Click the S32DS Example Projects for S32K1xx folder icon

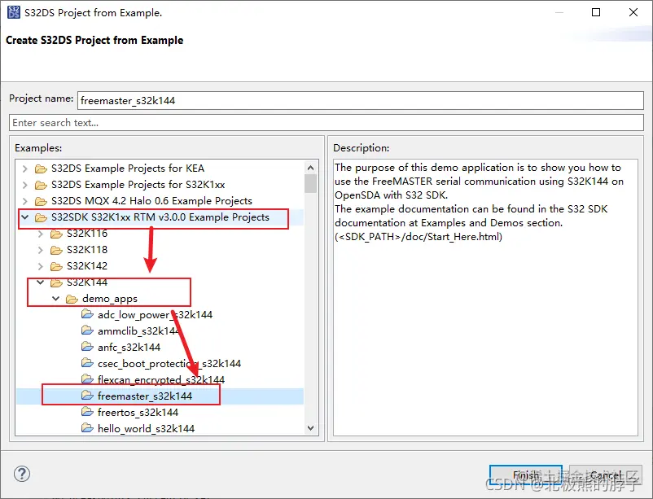coord(41,185)
